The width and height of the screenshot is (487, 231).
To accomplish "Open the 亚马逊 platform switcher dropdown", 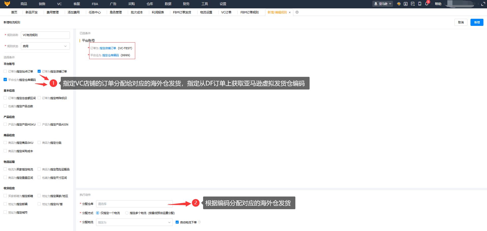I will [383, 4].
